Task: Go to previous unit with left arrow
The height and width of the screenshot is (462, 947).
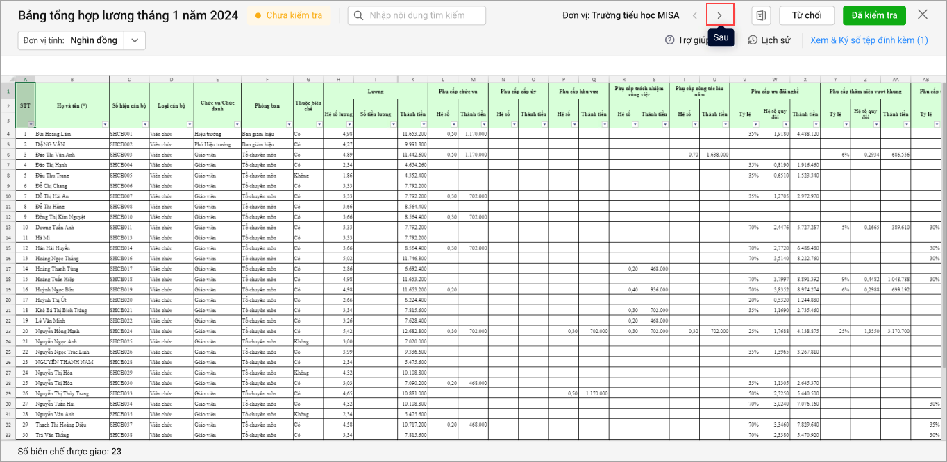Action: pos(694,15)
